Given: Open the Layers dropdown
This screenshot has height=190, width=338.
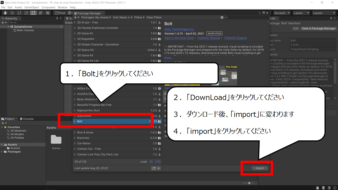Looking at the screenshot, I should (x=301, y=13).
